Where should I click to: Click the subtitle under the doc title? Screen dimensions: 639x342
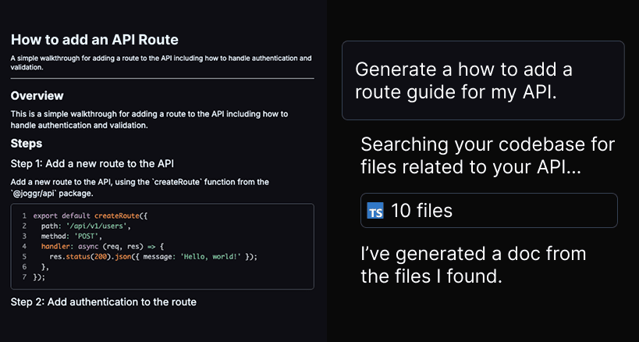161,62
